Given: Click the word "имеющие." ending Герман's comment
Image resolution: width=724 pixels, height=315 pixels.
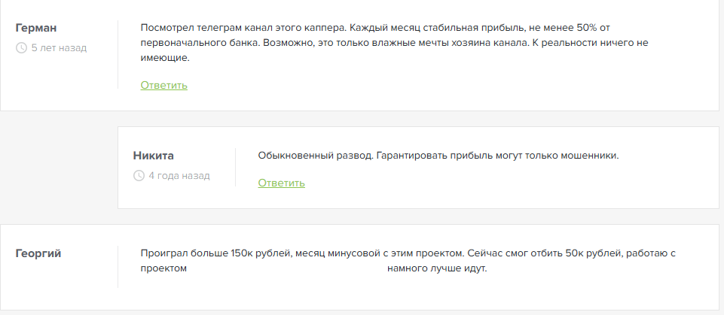Looking at the screenshot, I should pos(165,58).
